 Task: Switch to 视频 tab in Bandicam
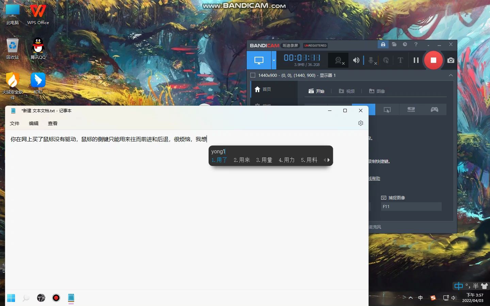pyautogui.click(x=347, y=91)
